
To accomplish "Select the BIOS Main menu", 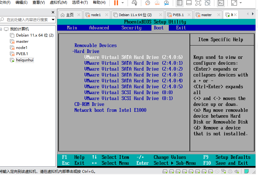I will point(72,28).
